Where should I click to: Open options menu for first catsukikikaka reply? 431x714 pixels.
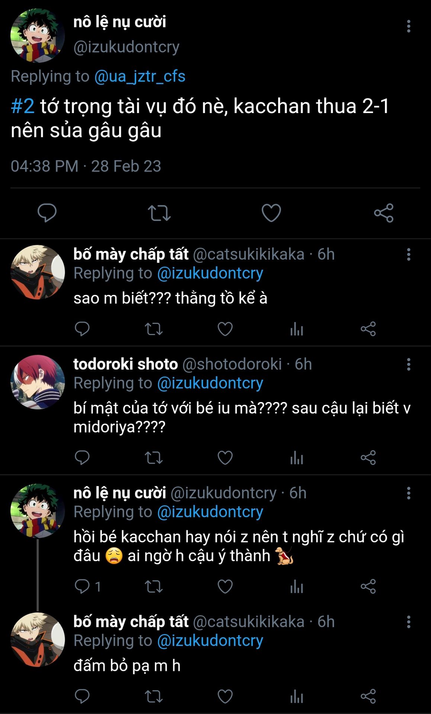[408, 254]
